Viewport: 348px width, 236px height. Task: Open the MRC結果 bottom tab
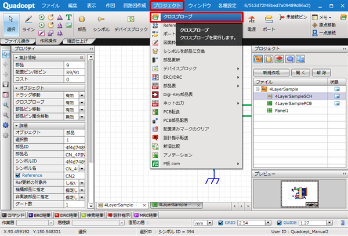click(x=146, y=215)
